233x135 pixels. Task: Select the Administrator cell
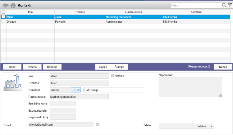pyautogui.click(x=134, y=21)
